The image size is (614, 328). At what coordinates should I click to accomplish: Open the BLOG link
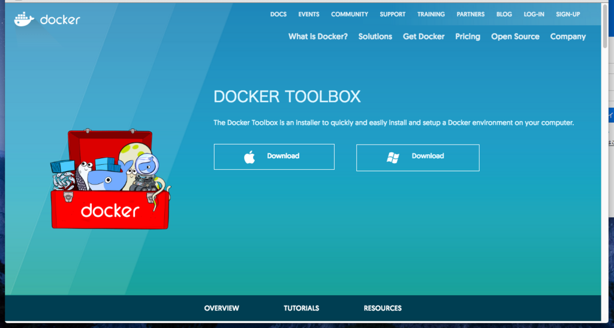504,14
